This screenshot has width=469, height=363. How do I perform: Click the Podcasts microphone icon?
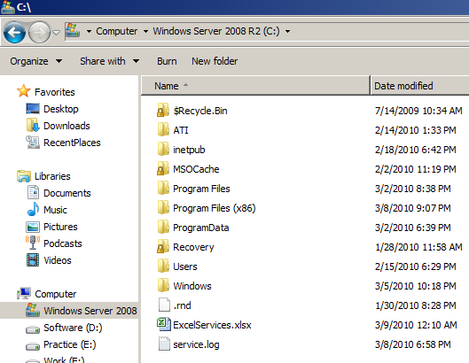(33, 243)
